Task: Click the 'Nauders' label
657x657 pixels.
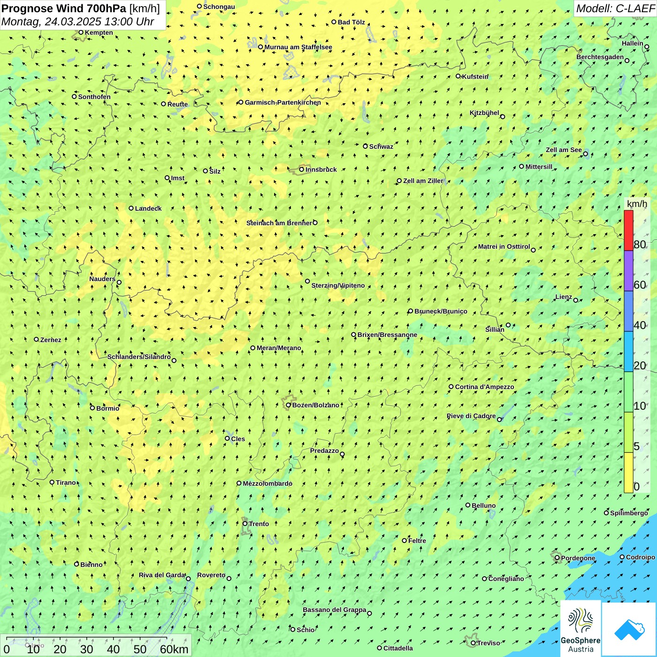Action: pos(102,279)
